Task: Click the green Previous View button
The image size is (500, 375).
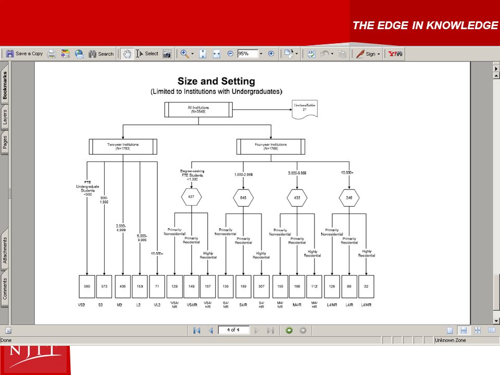Action: point(289,330)
